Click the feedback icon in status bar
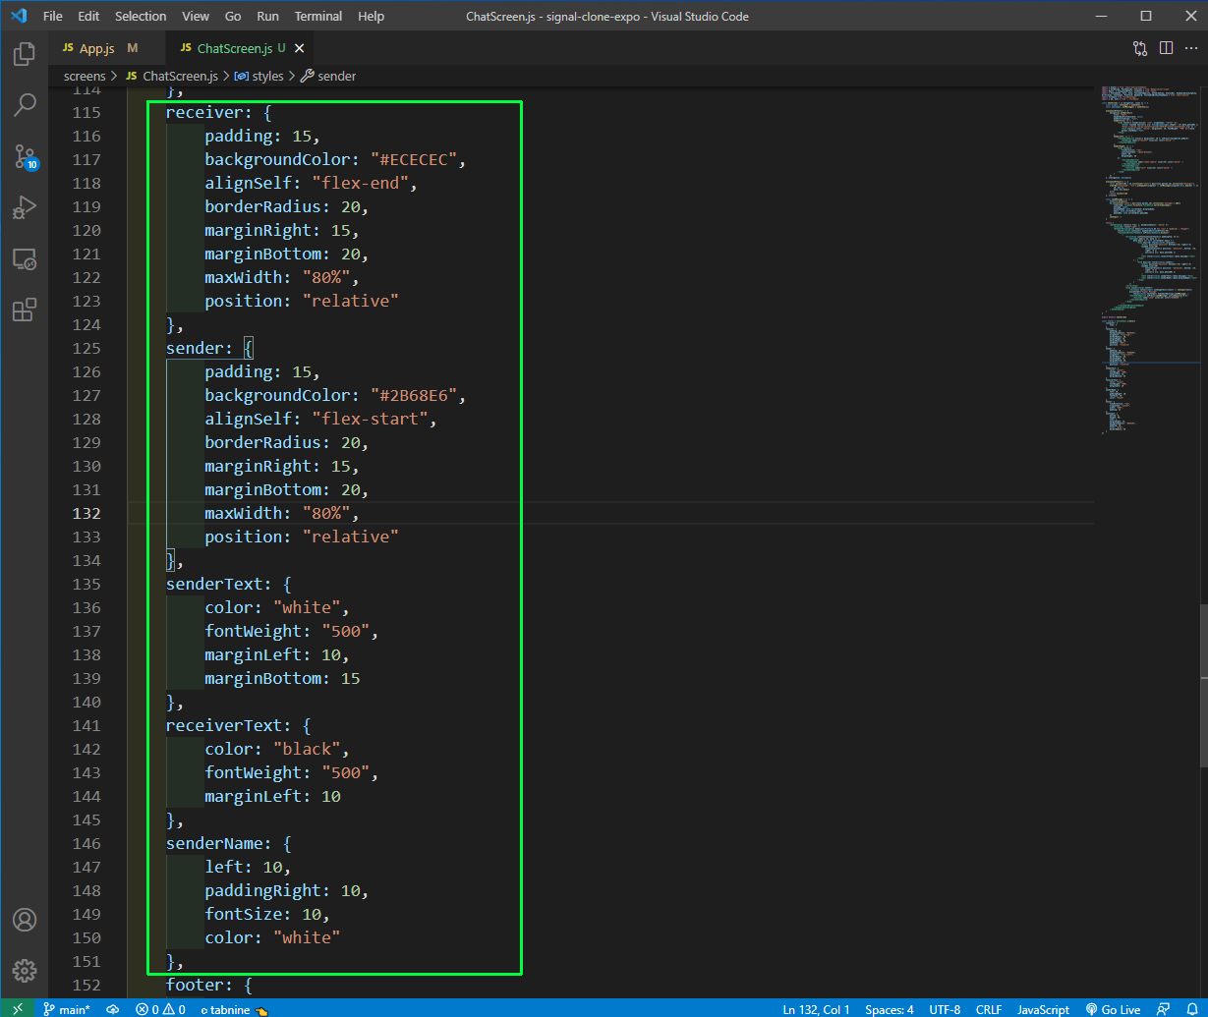 (x=1164, y=1009)
